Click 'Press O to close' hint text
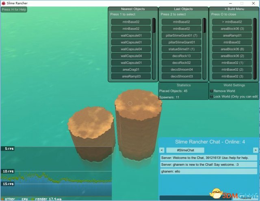Screen dimensions: 260x201 click(223, 14)
